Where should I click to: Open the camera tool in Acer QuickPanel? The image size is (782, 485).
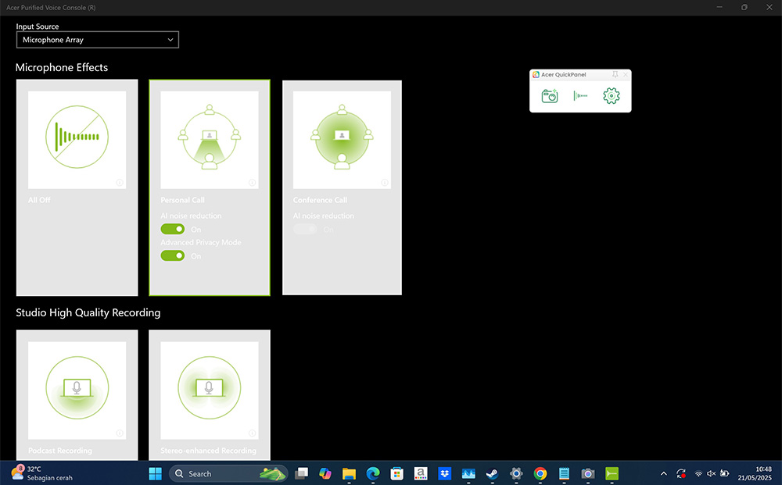click(x=550, y=95)
